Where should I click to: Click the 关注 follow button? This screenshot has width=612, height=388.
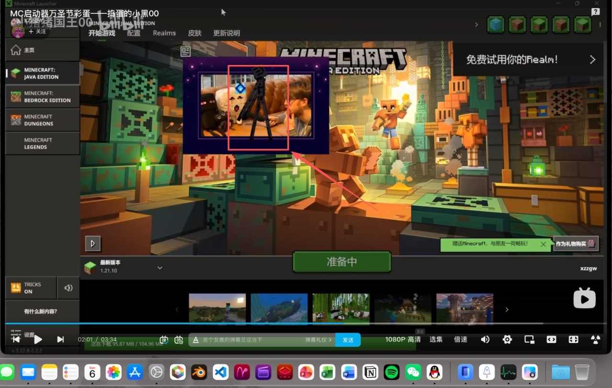pyautogui.click(x=37, y=32)
